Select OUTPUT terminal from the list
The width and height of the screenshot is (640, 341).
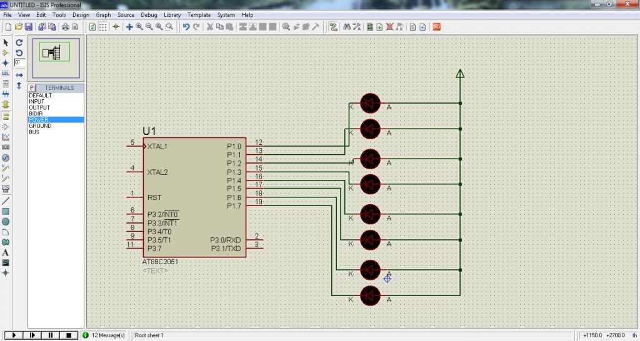pos(39,107)
